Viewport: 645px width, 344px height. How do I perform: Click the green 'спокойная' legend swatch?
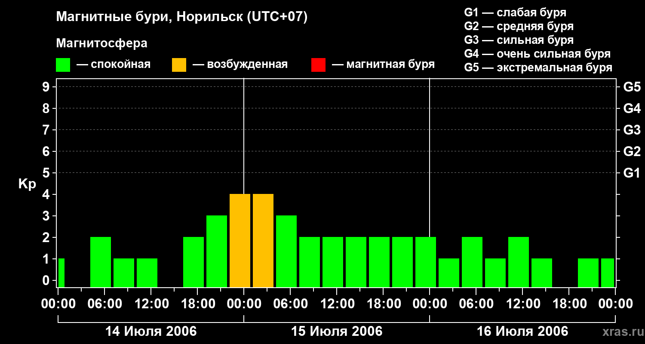point(63,64)
